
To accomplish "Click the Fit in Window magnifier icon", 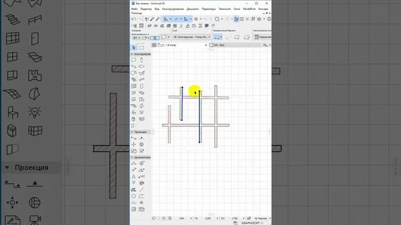I will pos(170,218).
